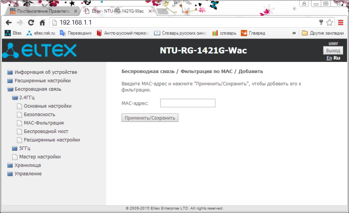Click the MAC-адрес input field
The width and height of the screenshot is (349, 213).
point(188,103)
